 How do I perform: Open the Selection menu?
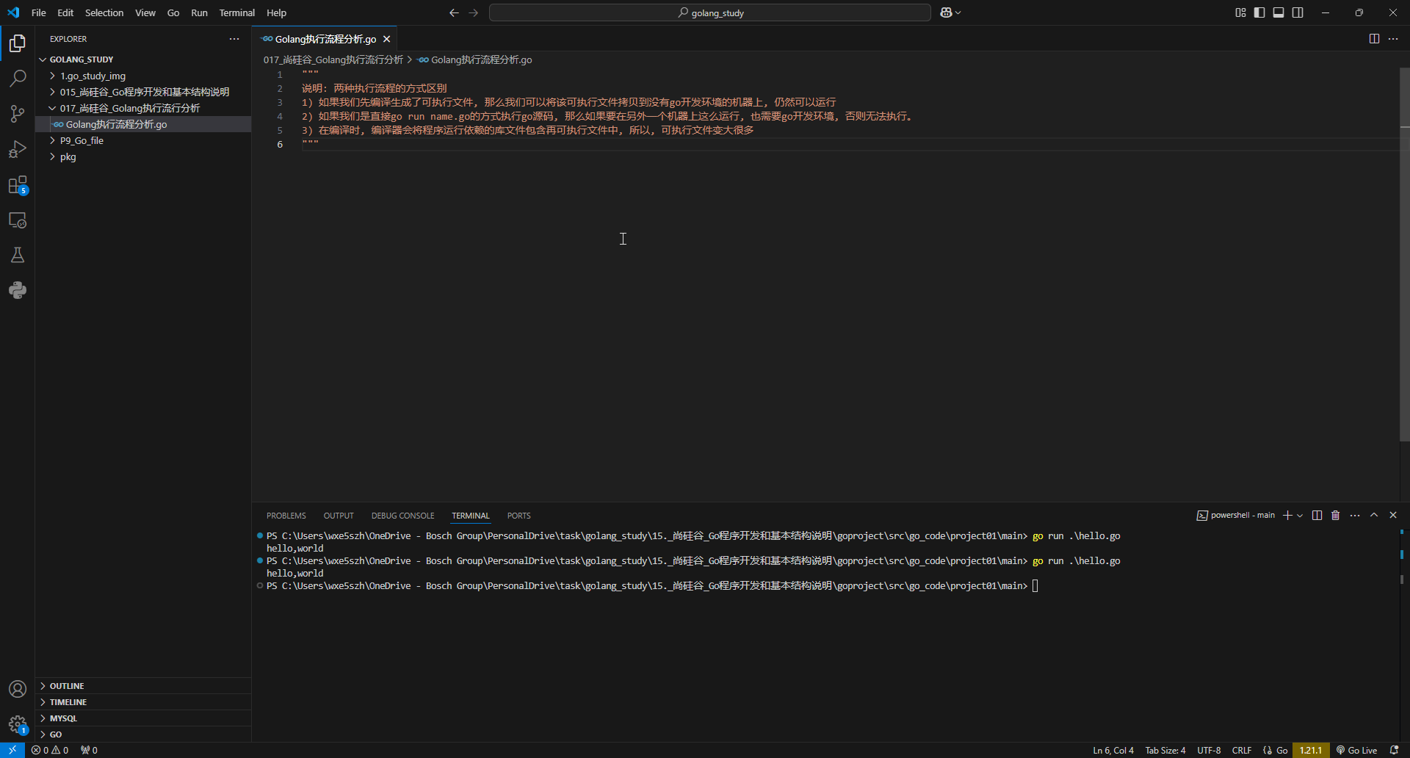[x=104, y=12]
